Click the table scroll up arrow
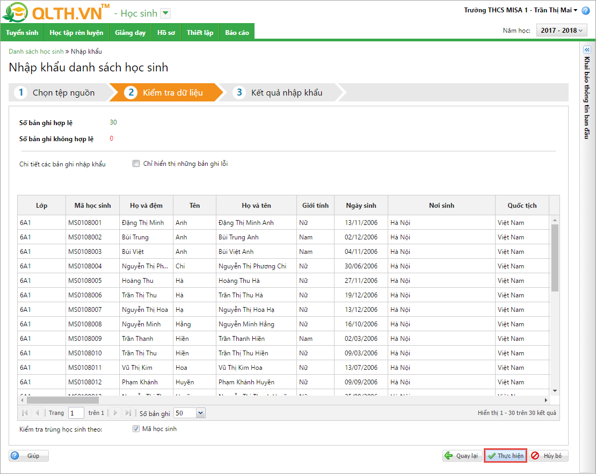This screenshot has height=474, width=596. click(555, 221)
